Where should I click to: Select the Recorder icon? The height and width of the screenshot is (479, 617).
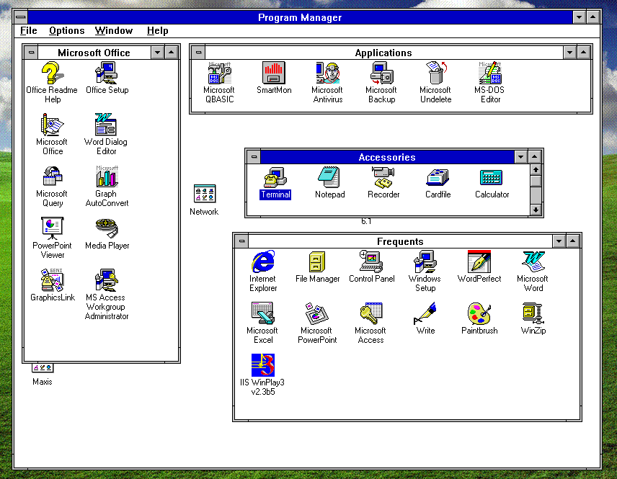383,178
